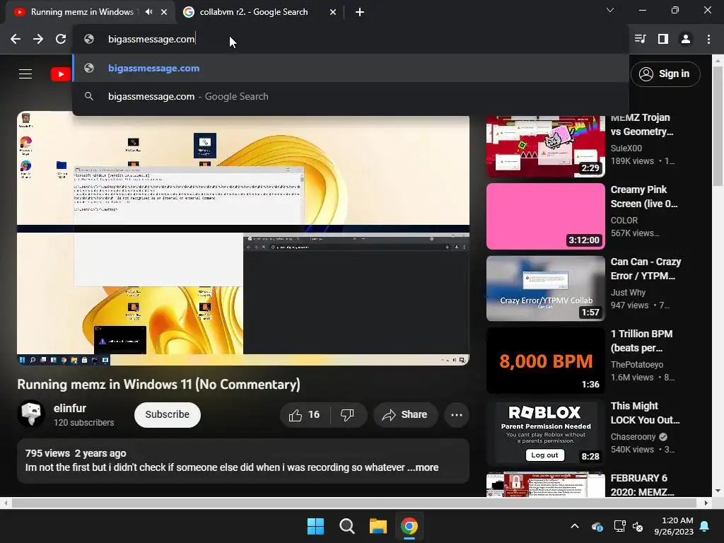This screenshot has width=724, height=543.
Task: Open the tab search chevron in the title bar
Action: 610,10
